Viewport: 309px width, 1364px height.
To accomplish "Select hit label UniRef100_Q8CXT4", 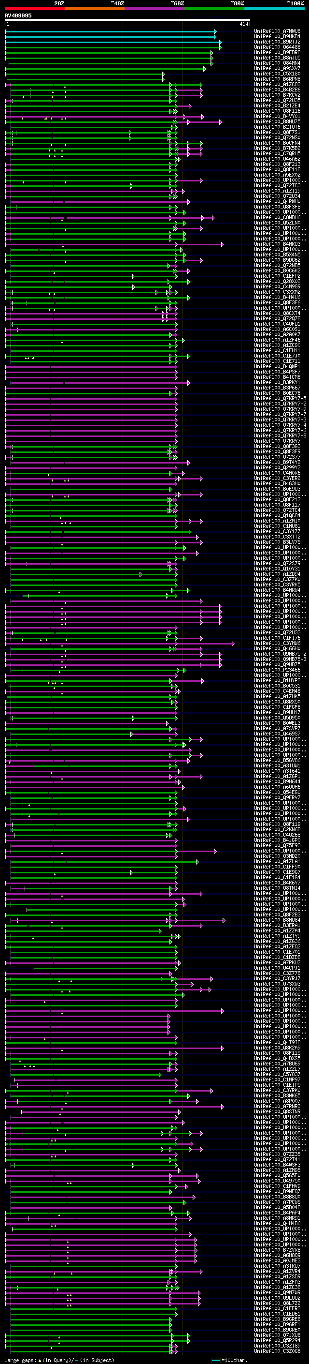I will click(277, 313).
